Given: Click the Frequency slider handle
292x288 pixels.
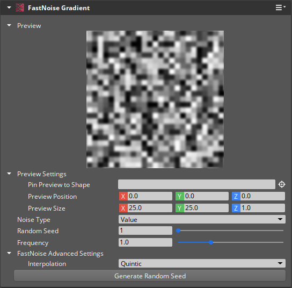Looking at the screenshot, I should [x=211, y=242].
